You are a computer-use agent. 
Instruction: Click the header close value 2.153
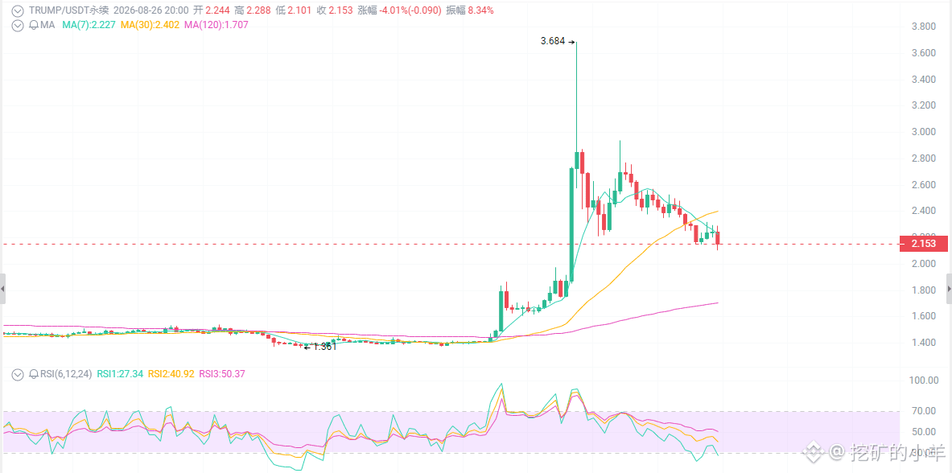340,10
